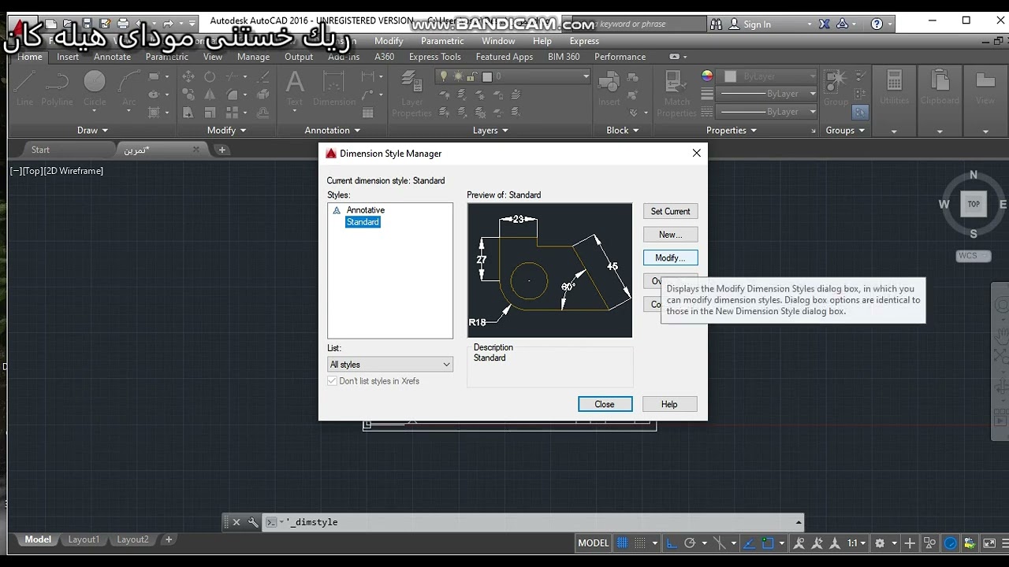Select the Polyline tool
1009x567 pixels.
(57, 87)
